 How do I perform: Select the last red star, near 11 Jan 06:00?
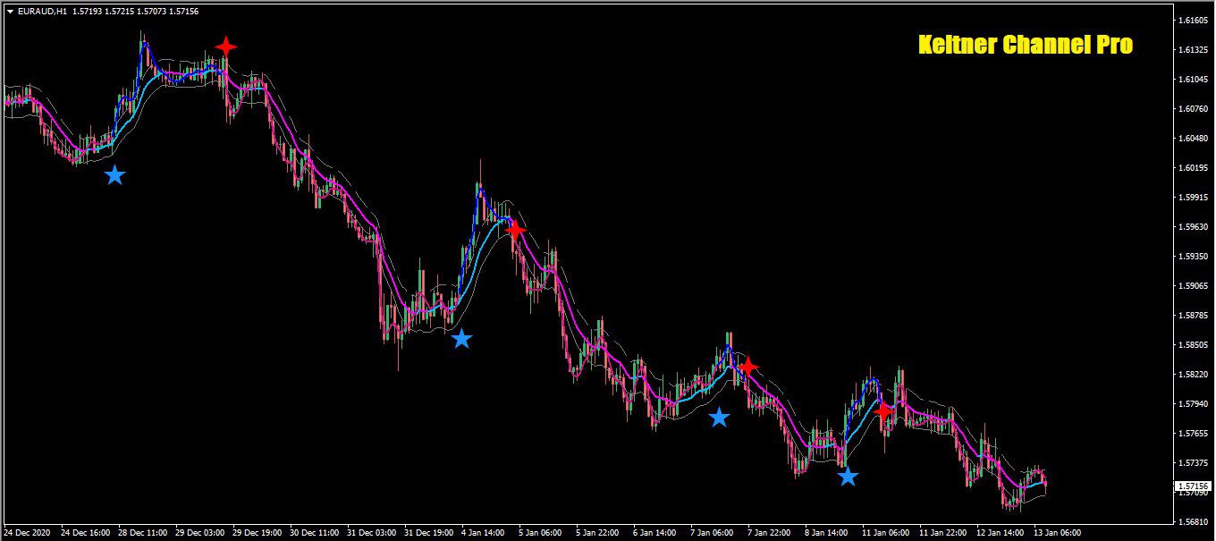(x=883, y=412)
